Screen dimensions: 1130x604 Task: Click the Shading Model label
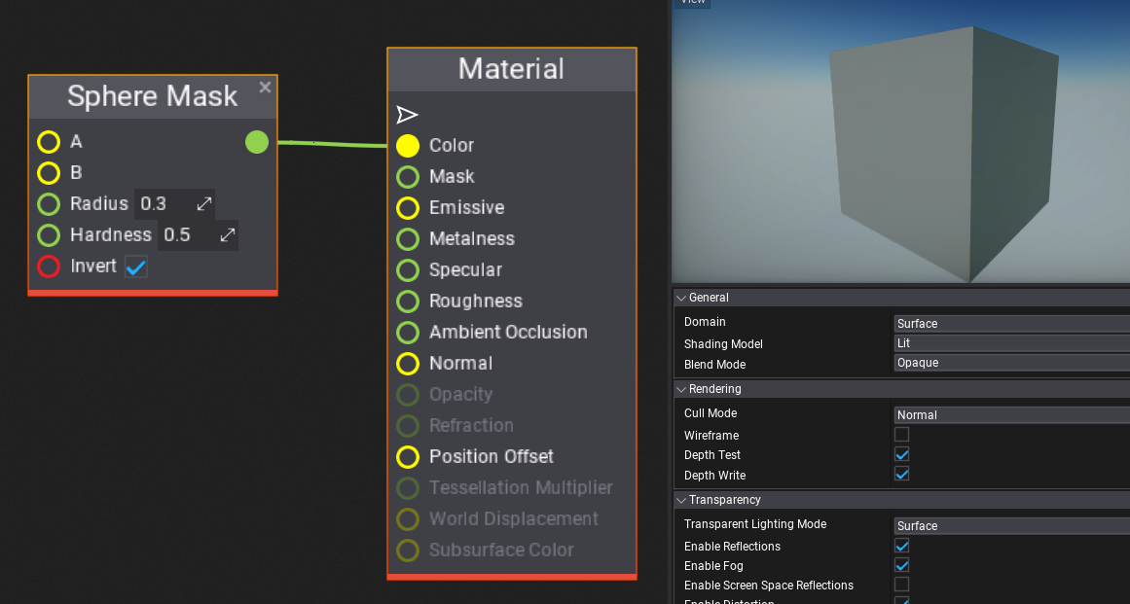coord(723,344)
